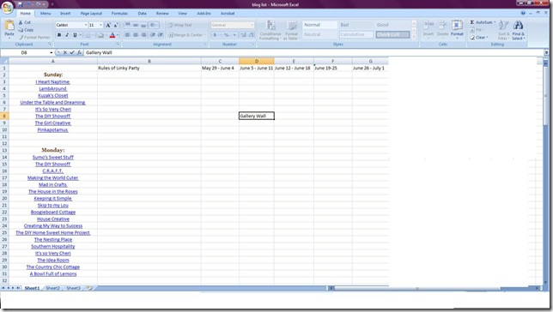The width and height of the screenshot is (553, 312).
Task: Toggle the comma style button
Action: click(234, 35)
